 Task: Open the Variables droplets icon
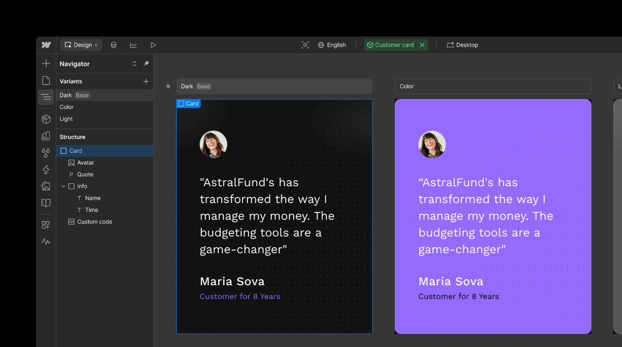click(x=46, y=153)
